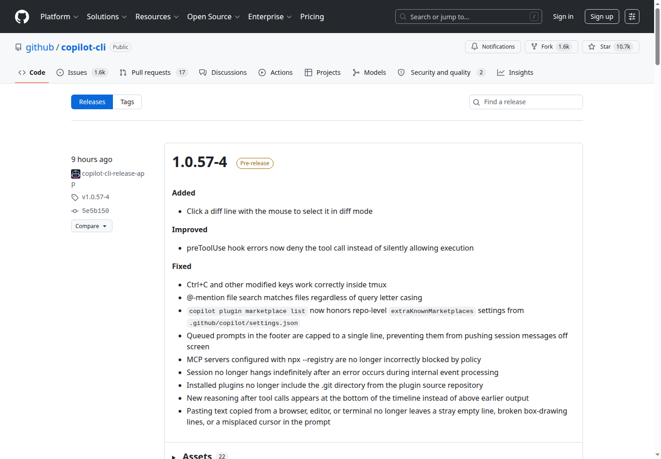Open the copilot-cli repository link

point(84,47)
